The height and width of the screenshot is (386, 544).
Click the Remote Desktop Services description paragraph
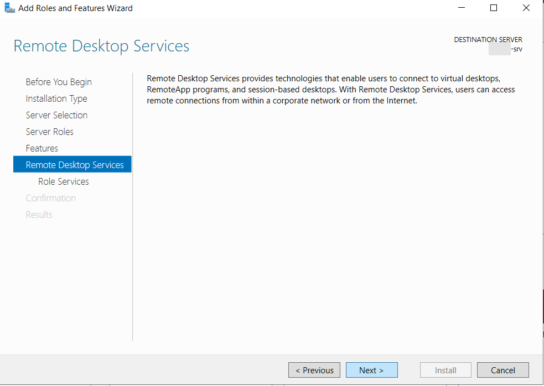pos(330,90)
